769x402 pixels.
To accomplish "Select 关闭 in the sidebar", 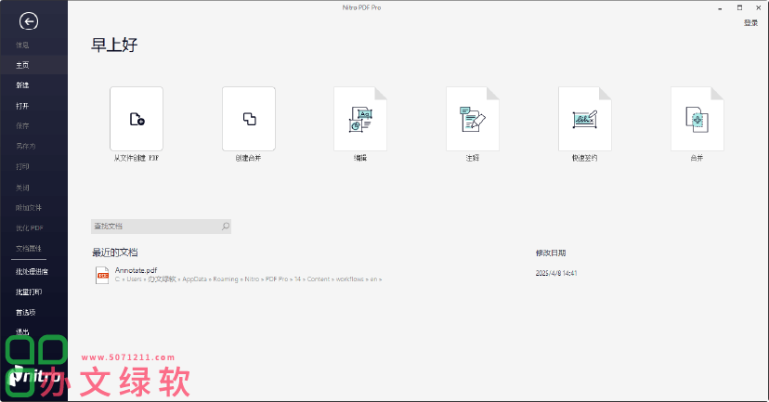I will click(22, 188).
